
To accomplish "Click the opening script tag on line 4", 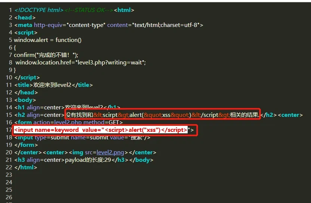I will pyautogui.click(x=26, y=33).
